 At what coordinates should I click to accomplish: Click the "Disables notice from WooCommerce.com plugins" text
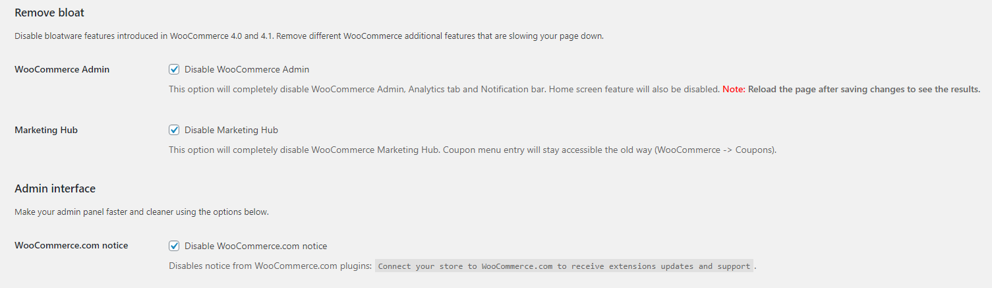tap(270, 266)
